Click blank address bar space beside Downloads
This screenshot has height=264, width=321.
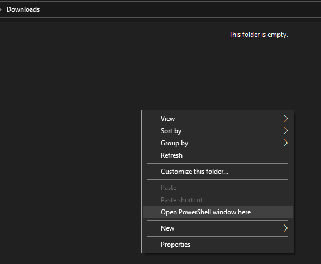(180, 9)
